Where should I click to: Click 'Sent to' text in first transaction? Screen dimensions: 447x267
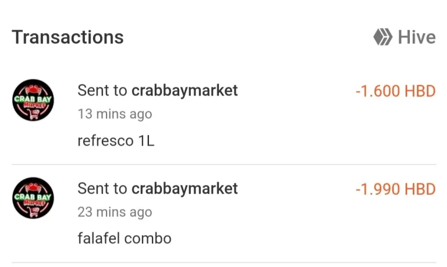click(x=102, y=91)
